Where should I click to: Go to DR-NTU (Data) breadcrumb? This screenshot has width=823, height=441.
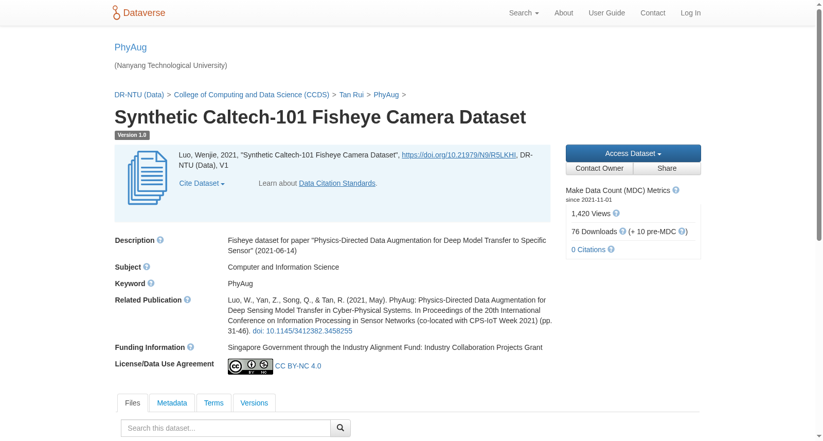pyautogui.click(x=139, y=95)
